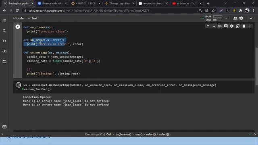Switch to the 41,820.01 BTC tab
258x145 pixels.
pos(86,4)
